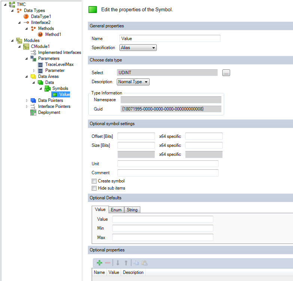Collapse the TMC root node
The image size is (293, 281).
point(5,4)
